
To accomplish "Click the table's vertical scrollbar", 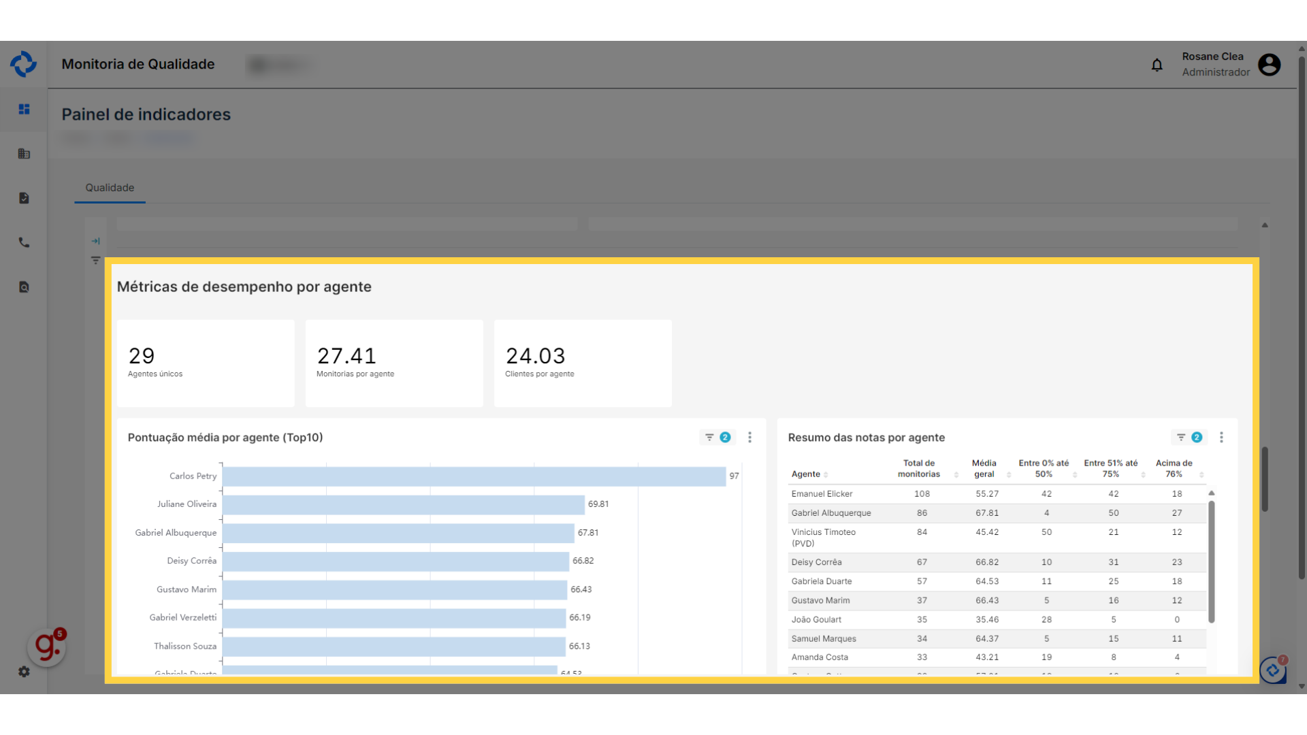I will point(1212,561).
